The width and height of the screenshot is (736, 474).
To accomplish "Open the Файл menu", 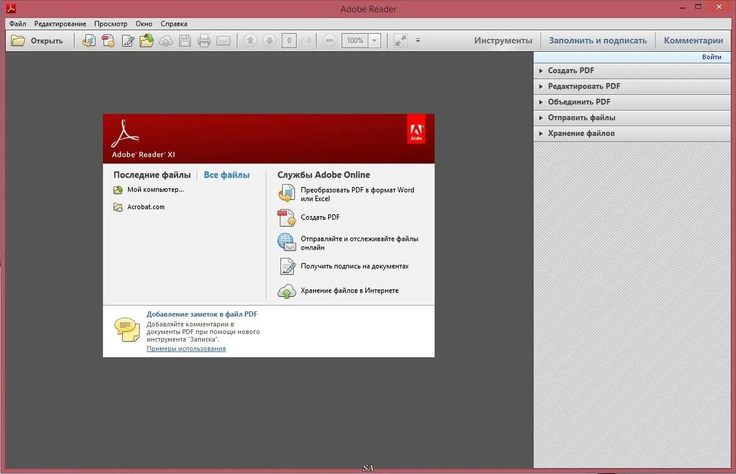I will pyautogui.click(x=17, y=24).
